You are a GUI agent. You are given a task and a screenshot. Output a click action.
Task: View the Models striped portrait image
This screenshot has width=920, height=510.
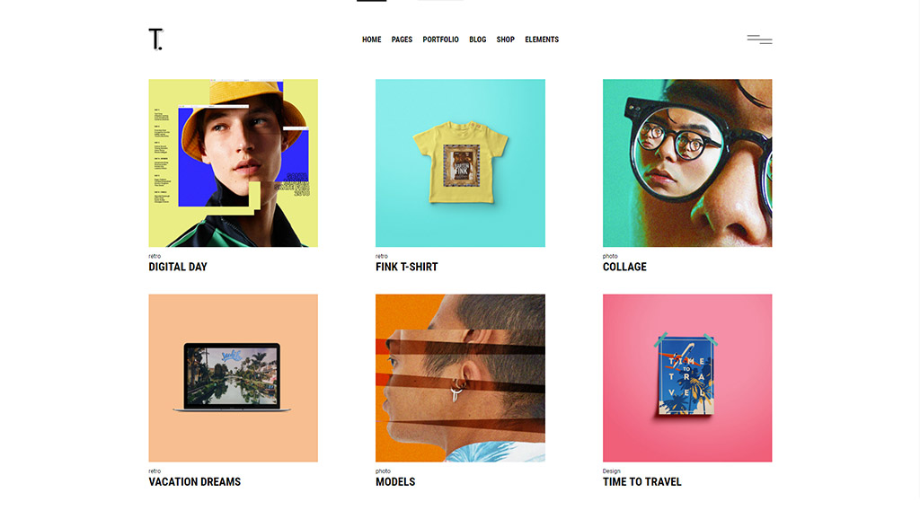460,378
